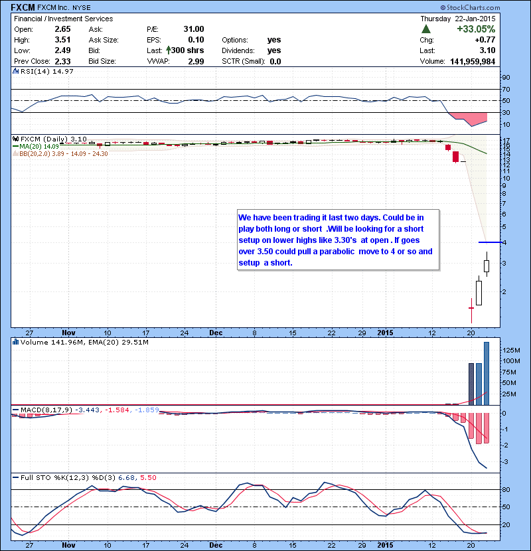Click the EPS value 0.10

point(196,40)
